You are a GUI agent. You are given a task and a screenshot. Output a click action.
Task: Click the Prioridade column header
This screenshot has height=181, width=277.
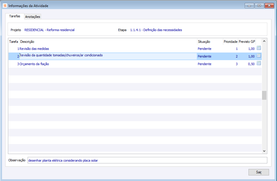coord(230,42)
